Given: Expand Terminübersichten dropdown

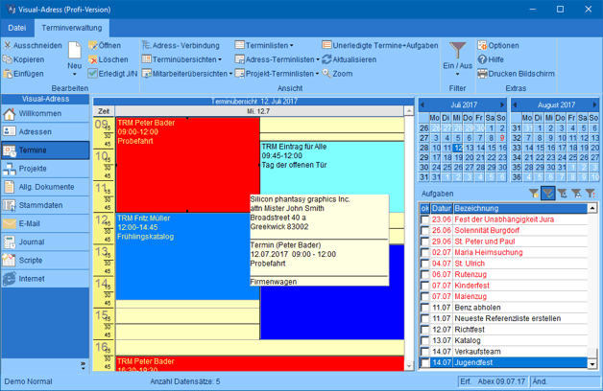Looking at the screenshot, I should pos(220,59).
